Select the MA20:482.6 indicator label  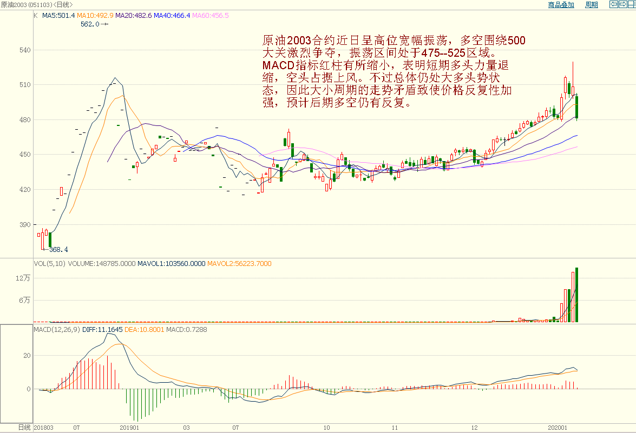pos(134,15)
